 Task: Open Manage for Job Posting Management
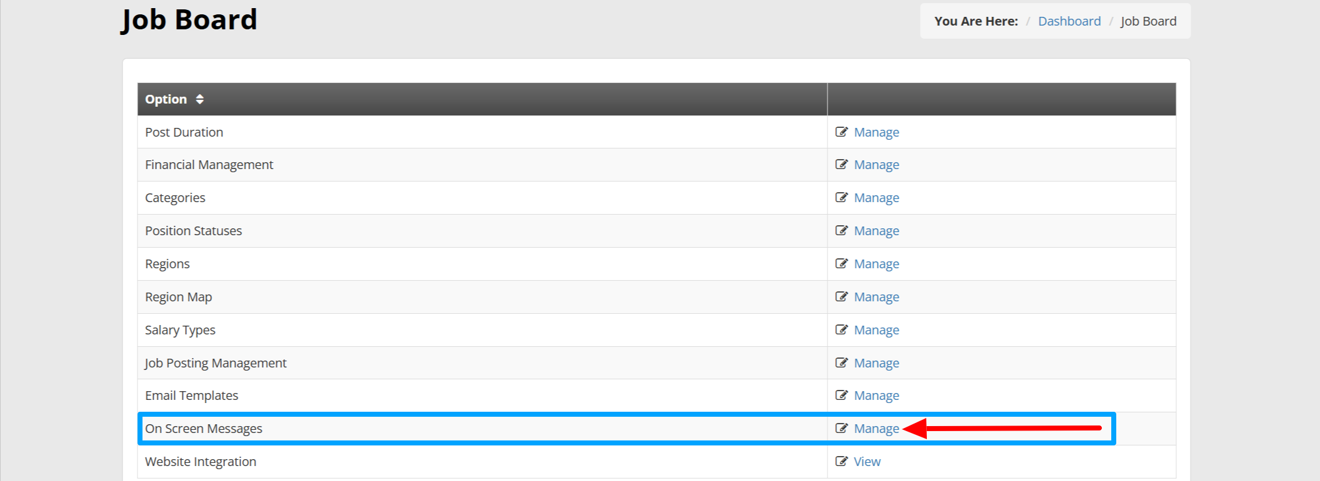[876, 363]
